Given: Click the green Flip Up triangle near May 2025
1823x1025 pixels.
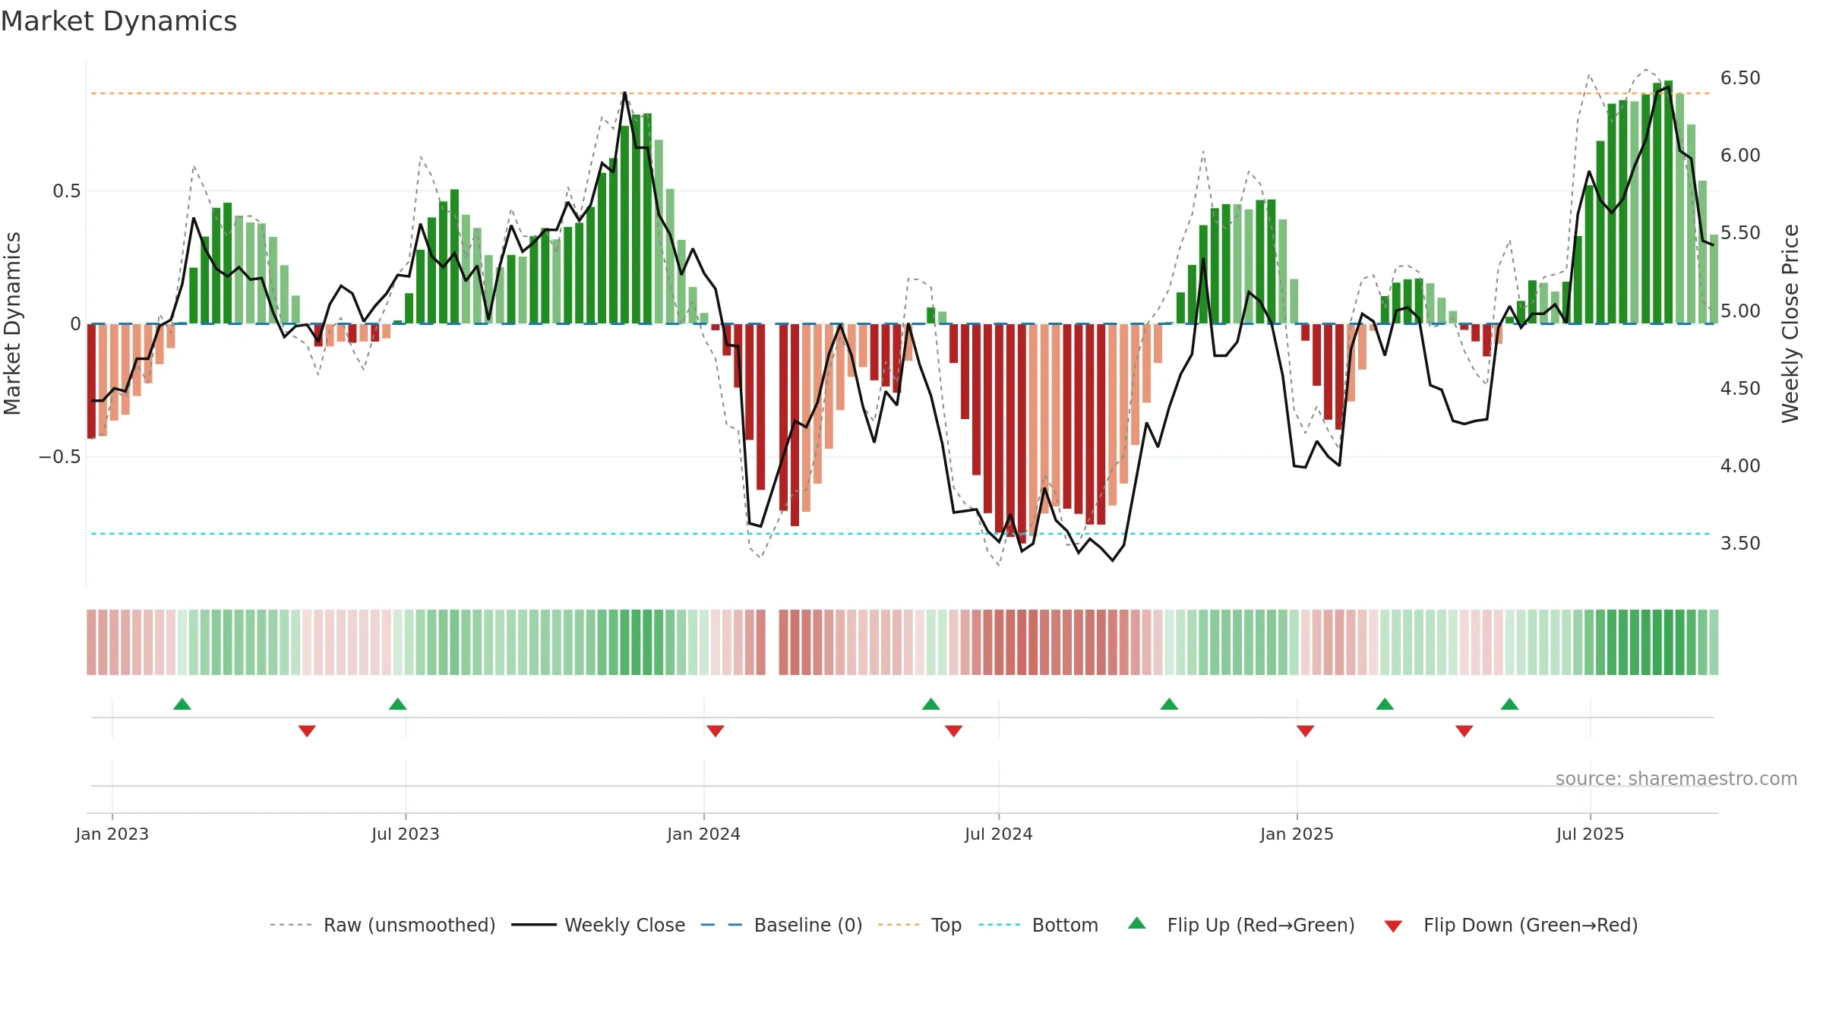Looking at the screenshot, I should tap(1510, 704).
